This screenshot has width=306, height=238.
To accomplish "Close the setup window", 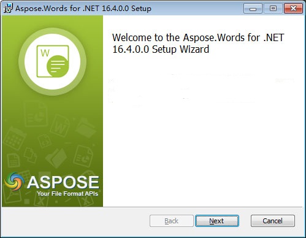I will 293,9.
